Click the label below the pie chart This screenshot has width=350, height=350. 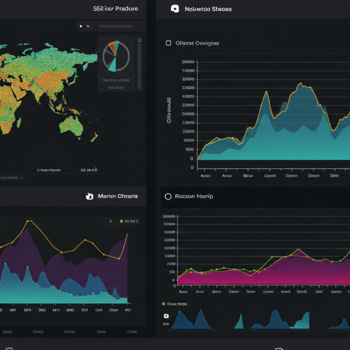[116, 80]
